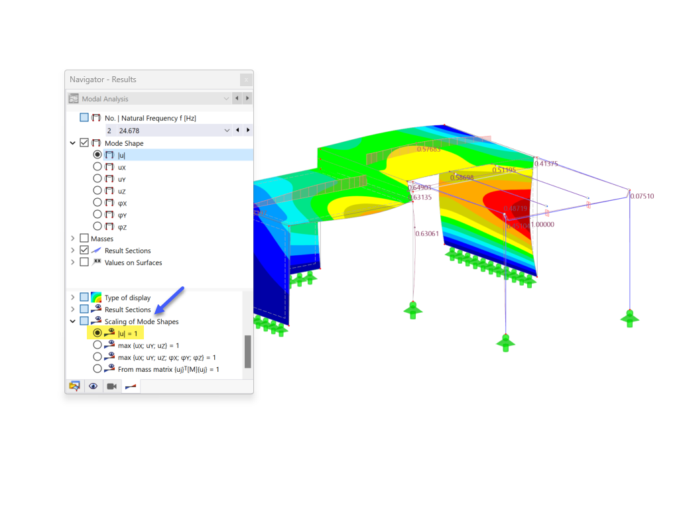This screenshot has width=679, height=509.
Task: Expand the Type of display section
Action: point(73,297)
